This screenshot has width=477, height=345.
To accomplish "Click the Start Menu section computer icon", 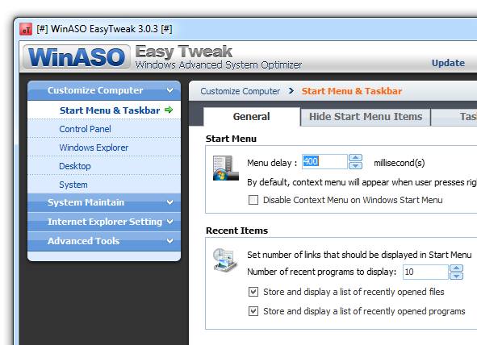I will [226, 168].
